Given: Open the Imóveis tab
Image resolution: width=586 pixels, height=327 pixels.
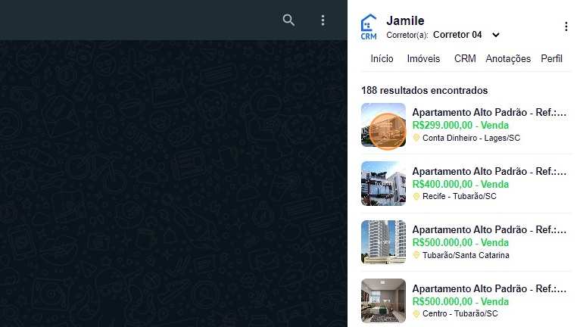Looking at the screenshot, I should pyautogui.click(x=423, y=59).
